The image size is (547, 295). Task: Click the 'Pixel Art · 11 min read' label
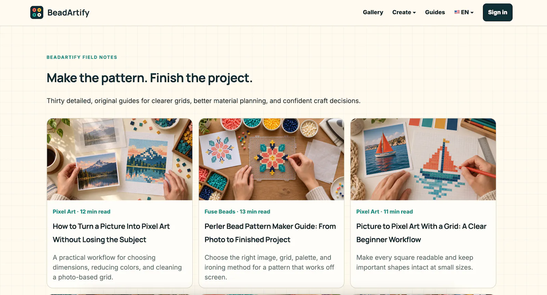click(x=385, y=211)
